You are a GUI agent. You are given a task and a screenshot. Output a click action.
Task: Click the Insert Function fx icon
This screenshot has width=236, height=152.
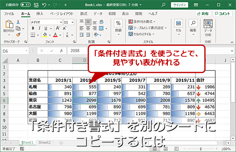(61, 51)
